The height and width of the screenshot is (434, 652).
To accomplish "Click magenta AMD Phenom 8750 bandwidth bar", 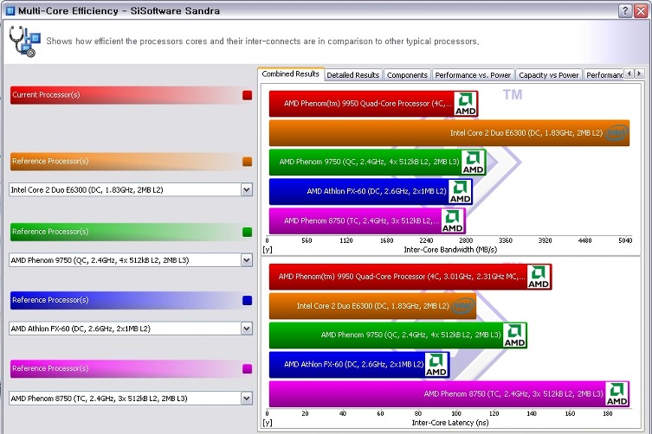I will point(367,221).
